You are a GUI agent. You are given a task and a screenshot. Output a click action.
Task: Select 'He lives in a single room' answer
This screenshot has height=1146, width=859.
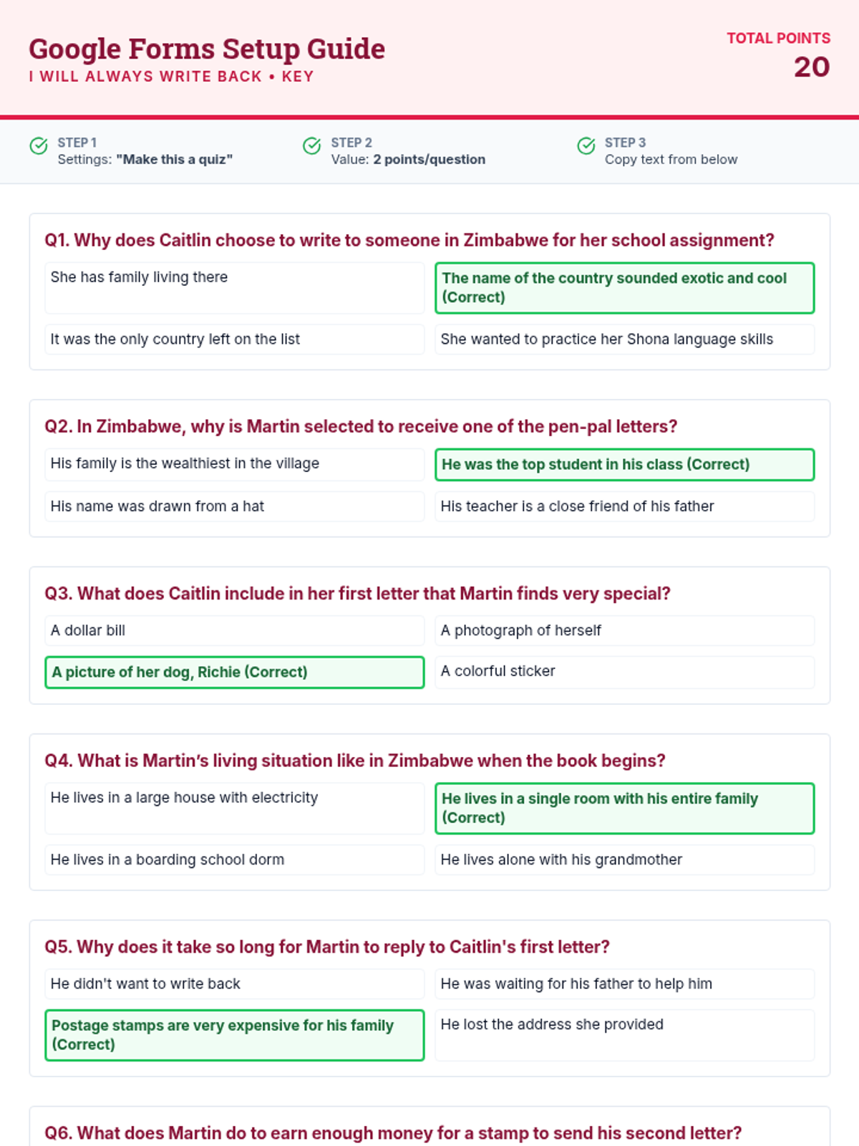point(625,809)
